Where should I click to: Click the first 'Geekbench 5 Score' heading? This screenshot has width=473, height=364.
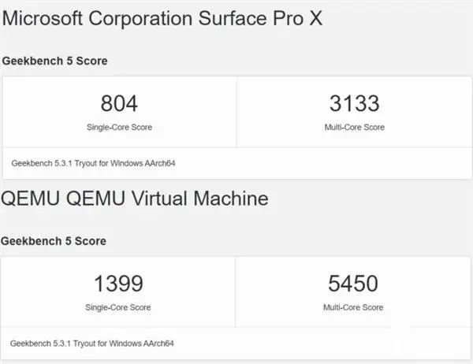click(54, 61)
